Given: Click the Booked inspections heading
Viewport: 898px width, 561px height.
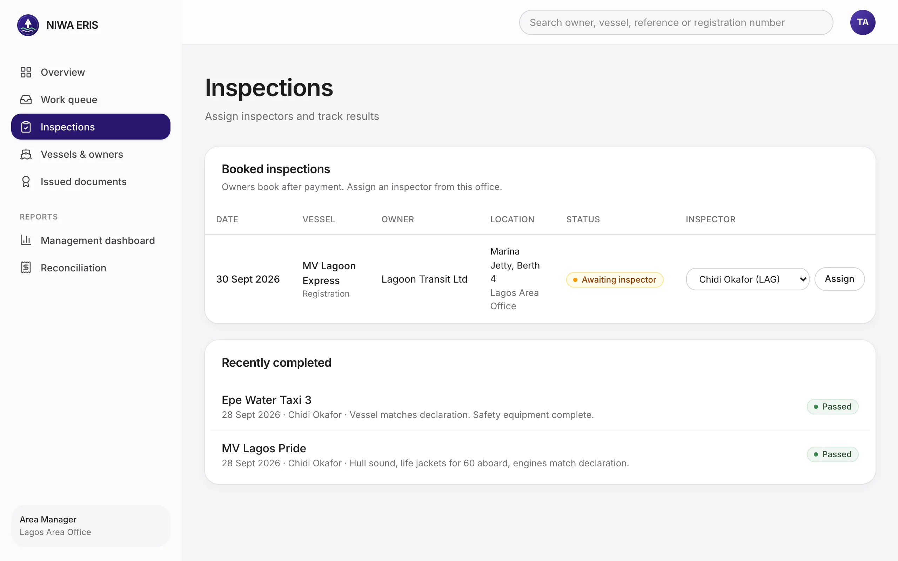Looking at the screenshot, I should 276,169.
